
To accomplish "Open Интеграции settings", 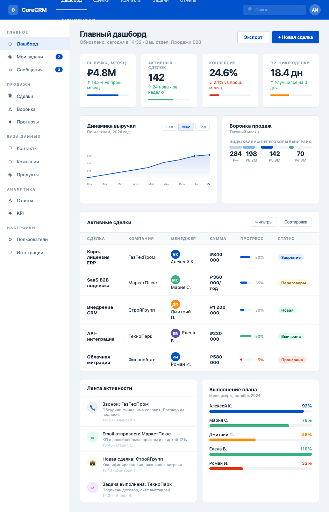I will [x=35, y=253].
